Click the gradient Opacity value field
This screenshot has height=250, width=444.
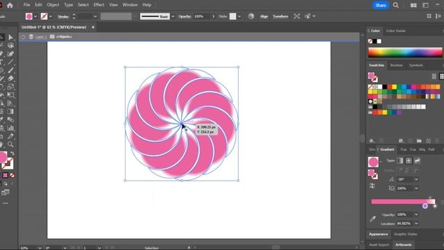click(404, 215)
